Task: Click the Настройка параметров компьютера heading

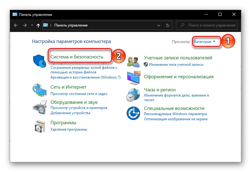Action: [x=71, y=41]
